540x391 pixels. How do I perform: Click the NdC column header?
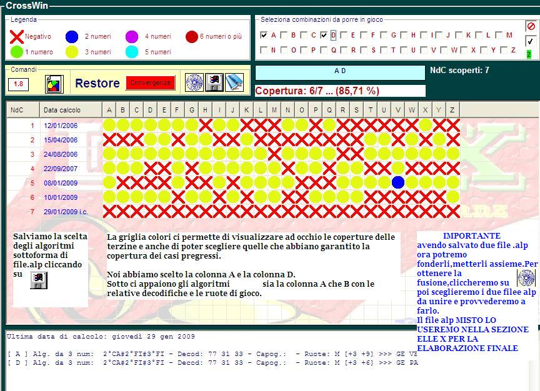23,110
